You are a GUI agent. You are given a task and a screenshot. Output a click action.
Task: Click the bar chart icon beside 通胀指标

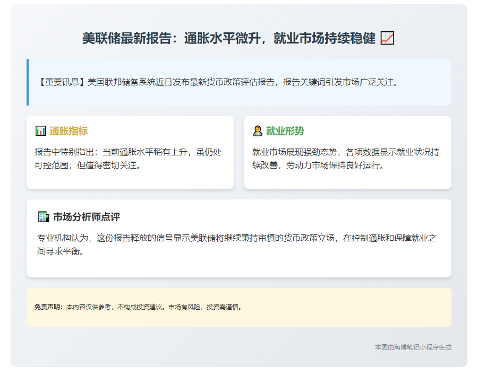pyautogui.click(x=40, y=131)
